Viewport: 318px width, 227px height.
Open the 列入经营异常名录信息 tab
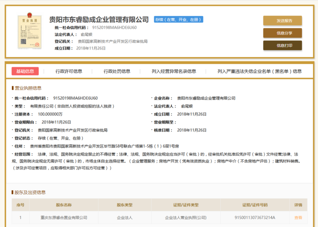[x=174, y=71]
